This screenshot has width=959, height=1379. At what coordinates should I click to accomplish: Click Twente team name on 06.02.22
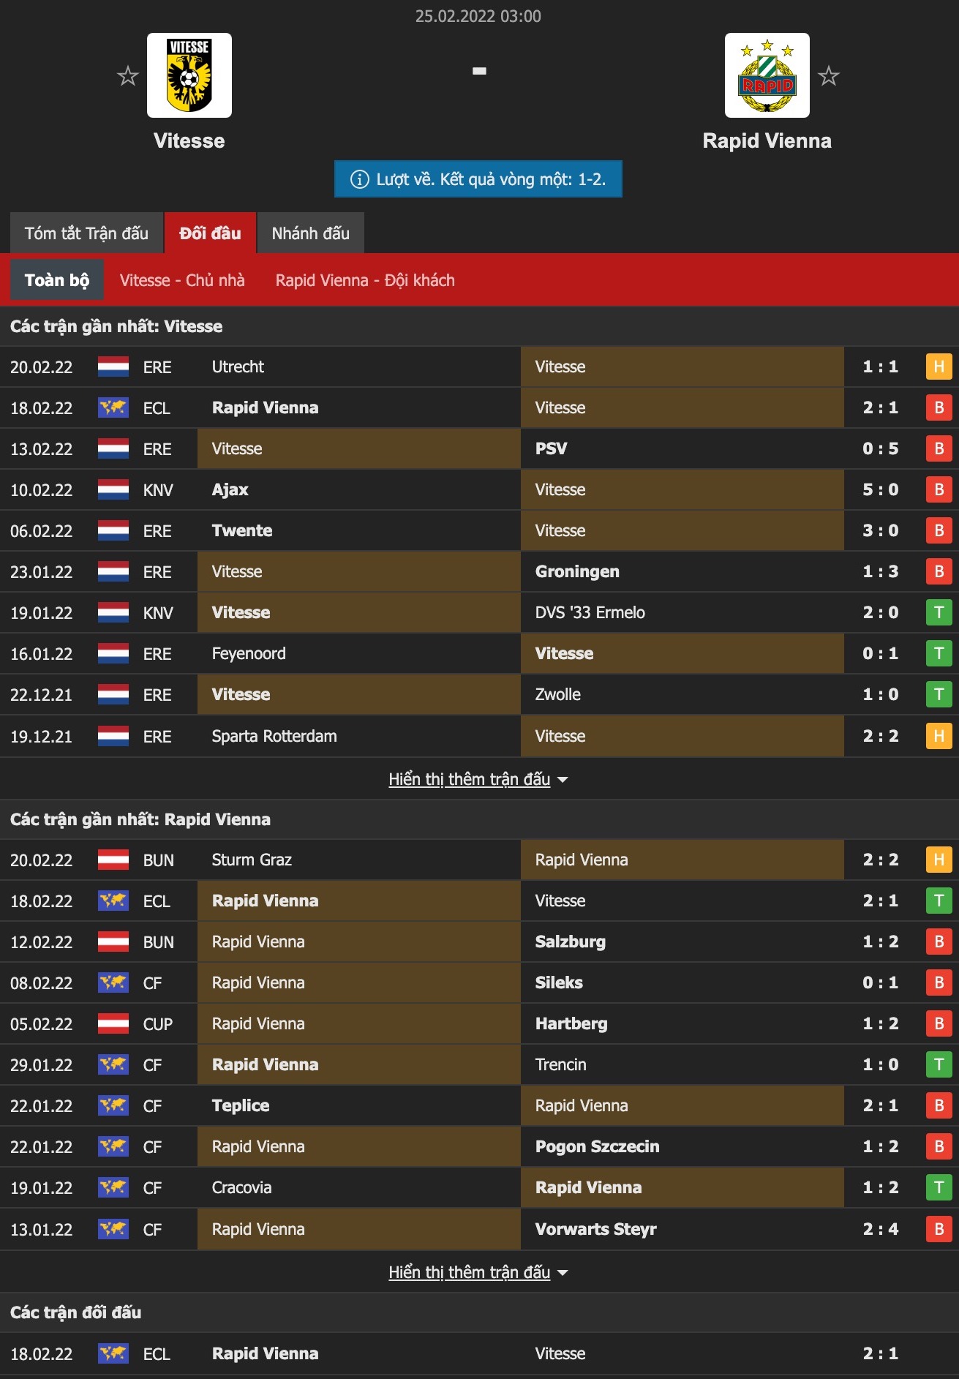[242, 530]
